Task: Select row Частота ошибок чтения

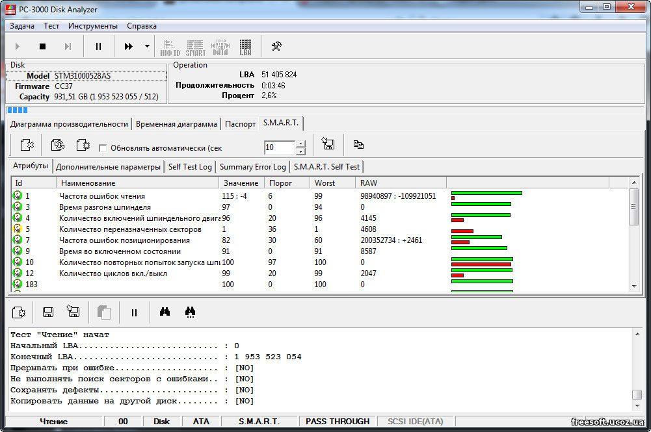Action: pyautogui.click(x=320, y=196)
